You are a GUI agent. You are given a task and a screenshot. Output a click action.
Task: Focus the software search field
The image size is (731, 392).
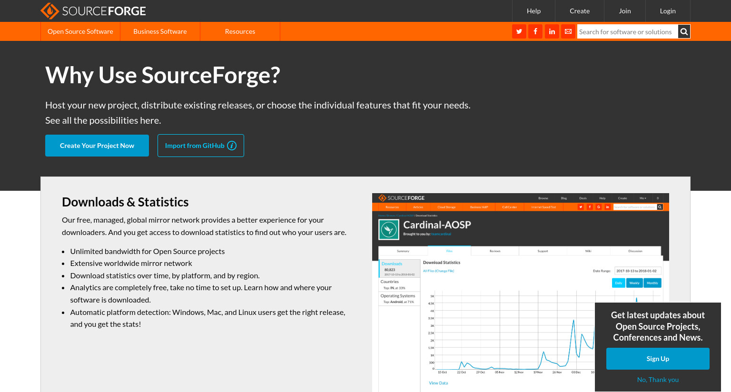(627, 31)
